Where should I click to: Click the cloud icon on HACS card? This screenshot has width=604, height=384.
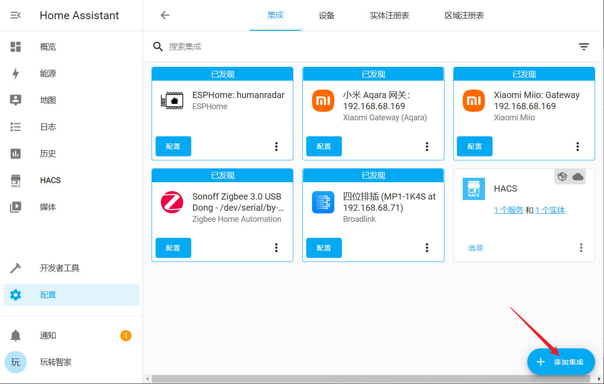click(578, 177)
